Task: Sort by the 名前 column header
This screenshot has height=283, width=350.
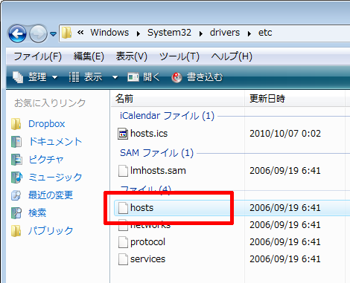Action: (178, 99)
